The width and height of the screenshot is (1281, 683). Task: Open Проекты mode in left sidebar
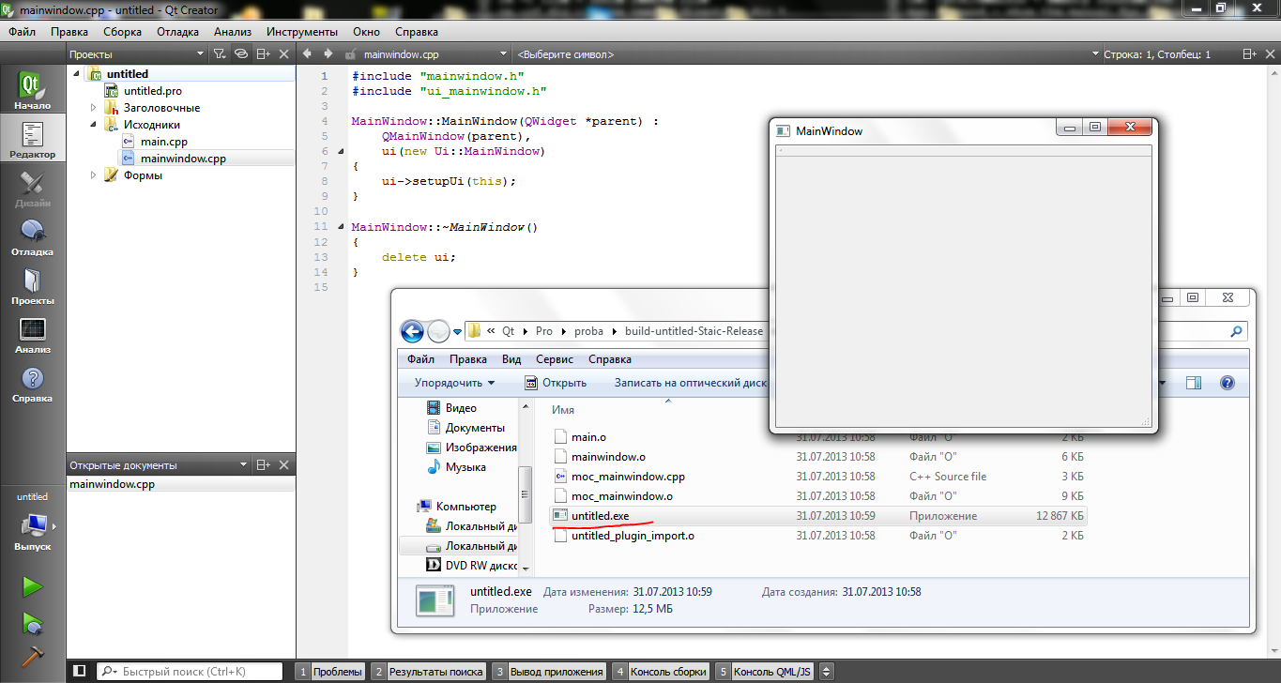point(33,285)
